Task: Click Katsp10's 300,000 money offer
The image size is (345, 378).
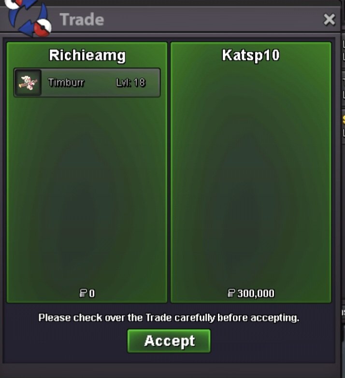Action: click(x=251, y=294)
